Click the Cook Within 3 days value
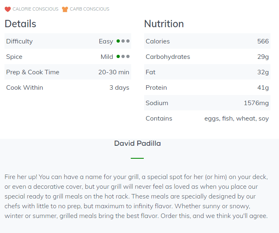The height and width of the screenshot is (233, 279). click(119, 88)
